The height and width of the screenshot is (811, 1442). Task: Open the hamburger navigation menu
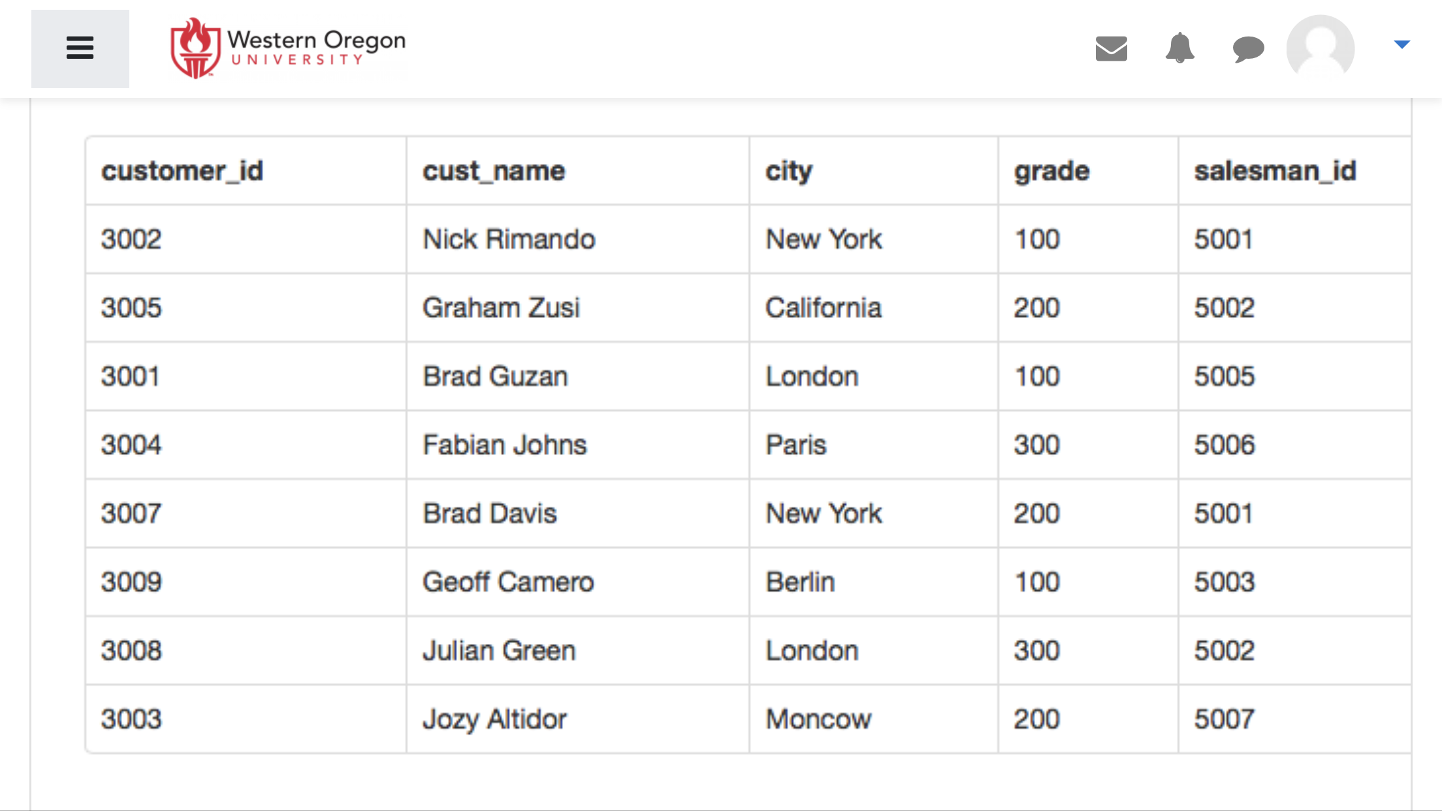coord(80,48)
